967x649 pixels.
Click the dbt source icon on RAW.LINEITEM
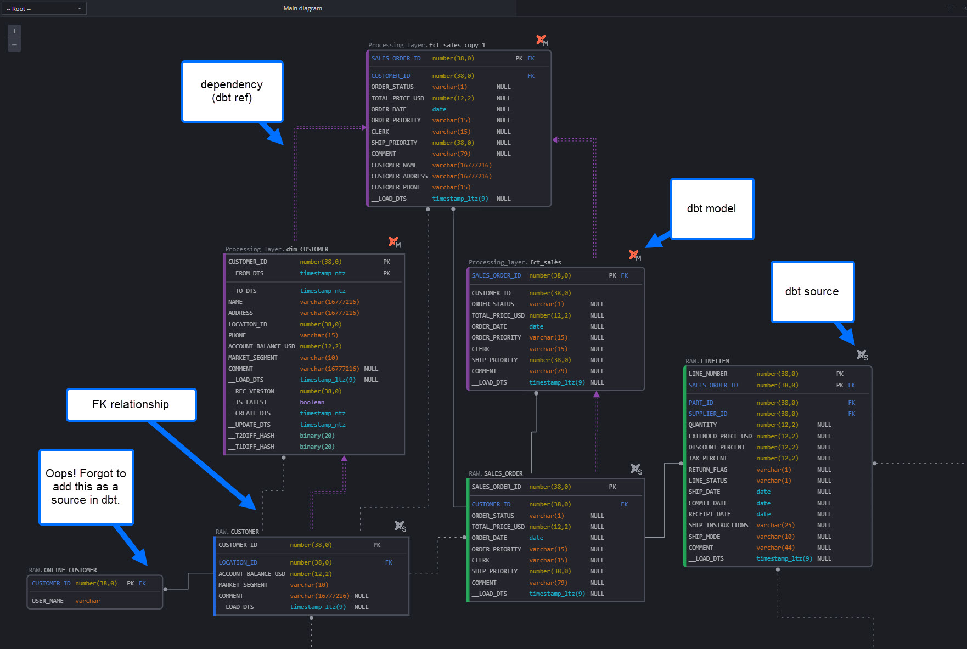click(862, 354)
